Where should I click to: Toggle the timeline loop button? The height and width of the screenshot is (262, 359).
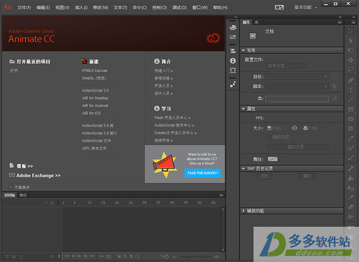coord(109,256)
